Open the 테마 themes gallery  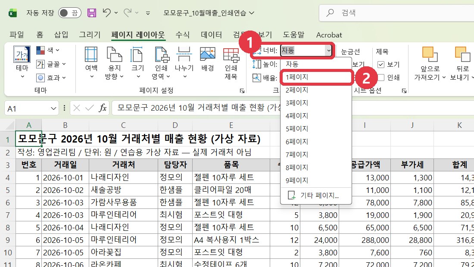click(22, 62)
